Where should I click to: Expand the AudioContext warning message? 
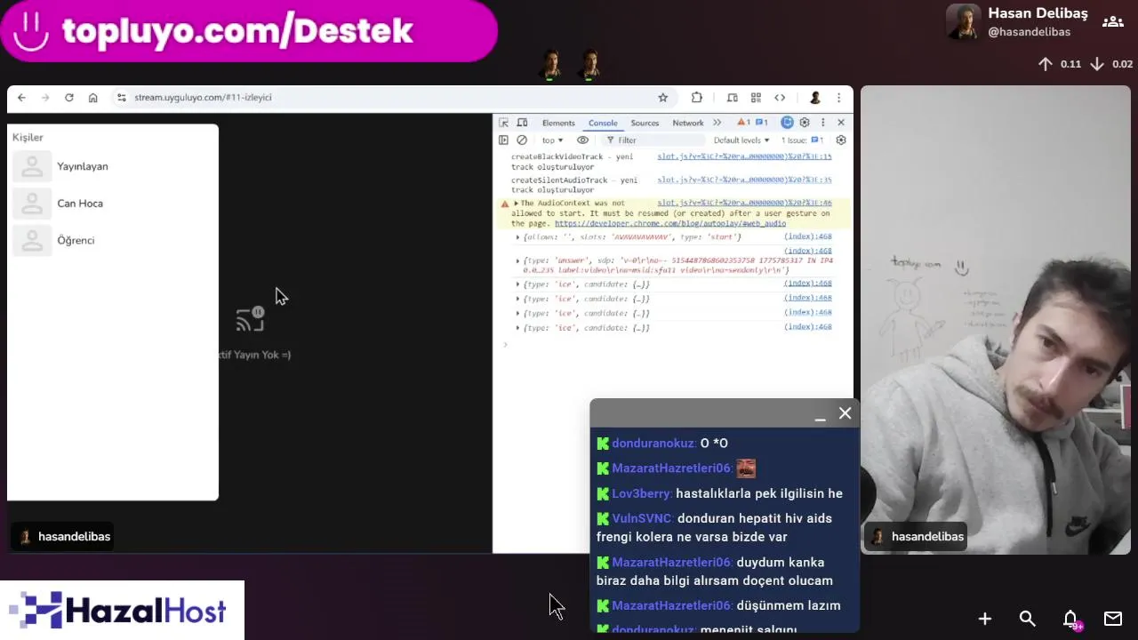point(517,204)
